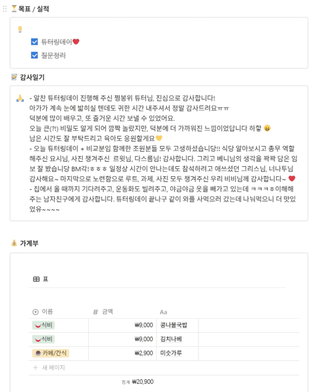Viewport: 322px width, 392px height.
Task: Click the number sign icon of 금액 column
Action: [95, 312]
